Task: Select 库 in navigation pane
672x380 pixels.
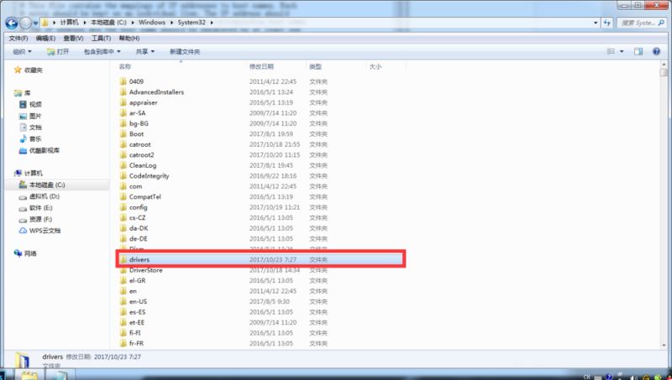Action: (27, 93)
